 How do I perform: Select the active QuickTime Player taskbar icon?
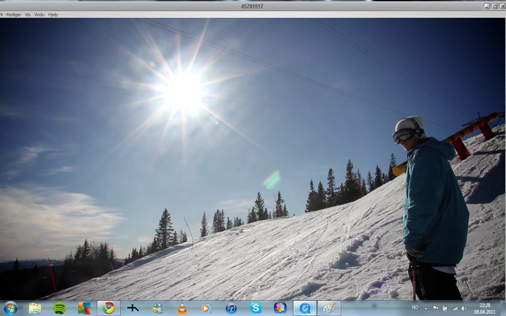pyautogui.click(x=305, y=308)
